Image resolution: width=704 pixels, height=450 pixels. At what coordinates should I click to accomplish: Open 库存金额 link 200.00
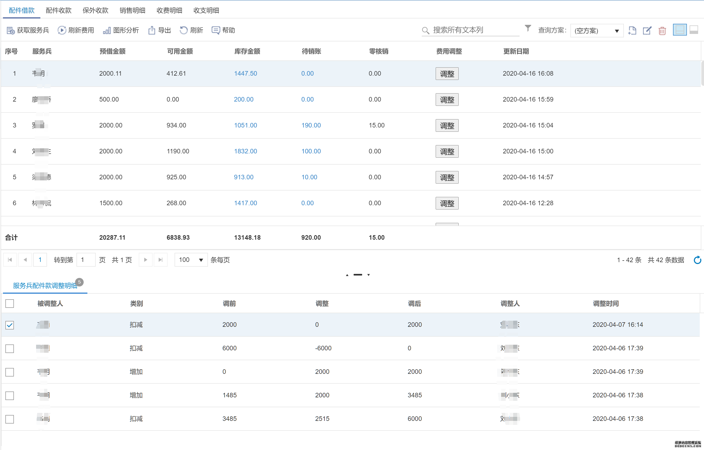pyautogui.click(x=243, y=99)
